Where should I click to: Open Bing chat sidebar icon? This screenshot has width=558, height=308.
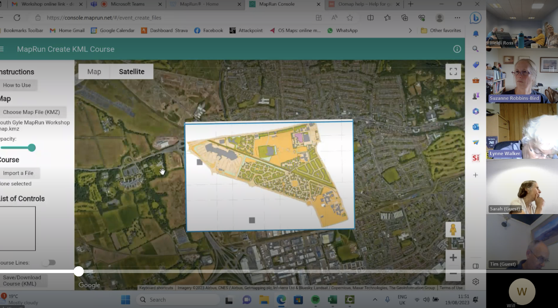476,18
